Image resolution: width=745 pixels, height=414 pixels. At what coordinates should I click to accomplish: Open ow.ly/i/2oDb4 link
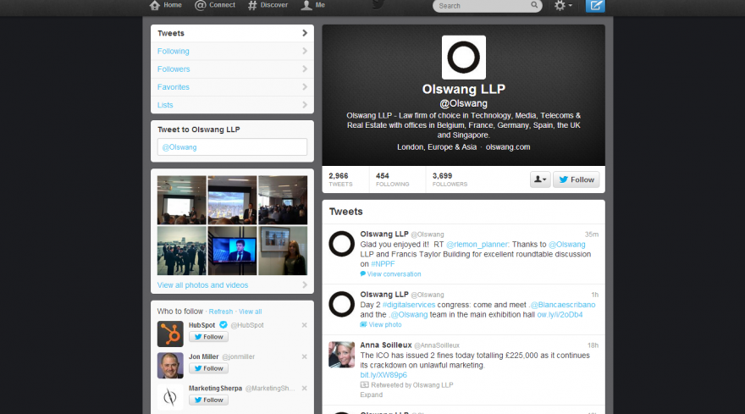560,315
